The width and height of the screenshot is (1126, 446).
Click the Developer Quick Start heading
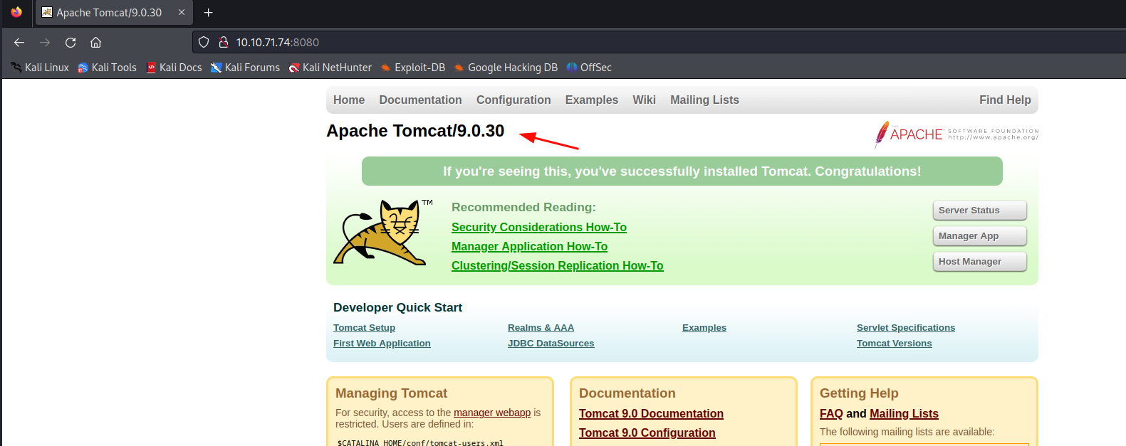tap(397, 308)
